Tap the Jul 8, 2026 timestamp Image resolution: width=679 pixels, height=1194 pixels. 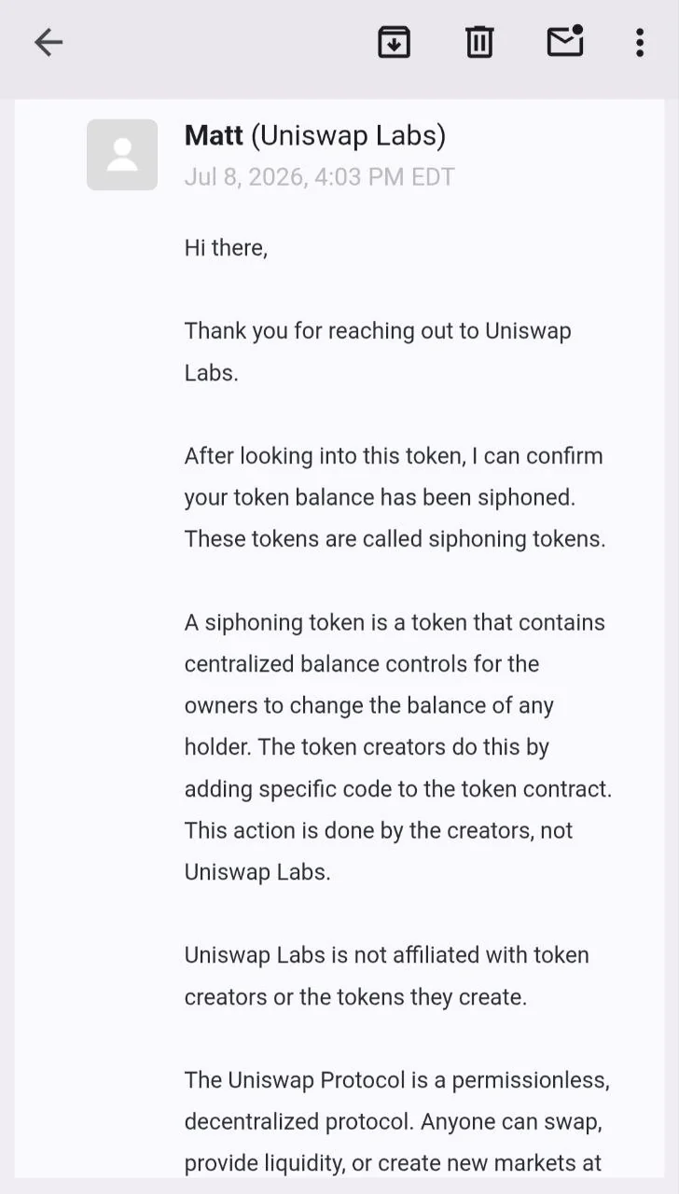pyautogui.click(x=319, y=177)
